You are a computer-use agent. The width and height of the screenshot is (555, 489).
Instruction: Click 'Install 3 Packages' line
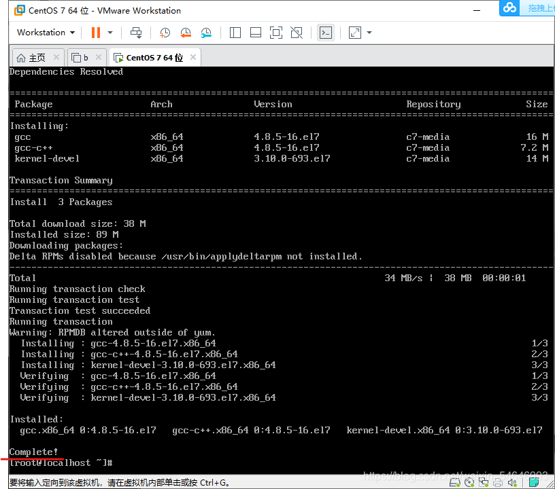pyautogui.click(x=61, y=202)
